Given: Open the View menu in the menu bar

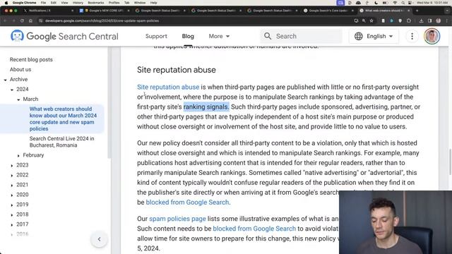Looking at the screenshot, I should pyautogui.click(x=64, y=3).
